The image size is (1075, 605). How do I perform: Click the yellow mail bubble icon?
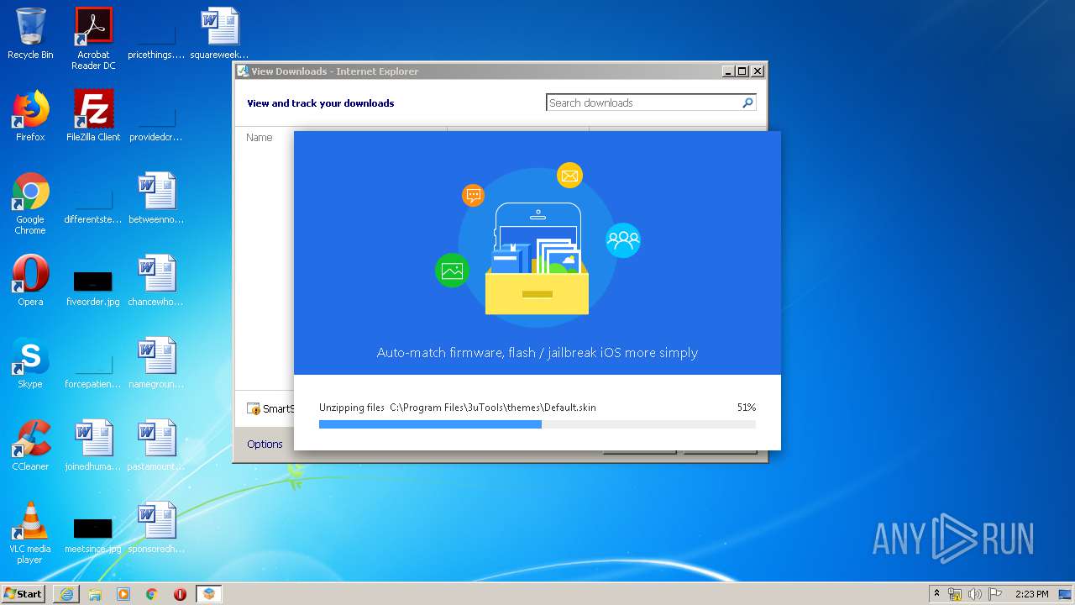pyautogui.click(x=569, y=176)
